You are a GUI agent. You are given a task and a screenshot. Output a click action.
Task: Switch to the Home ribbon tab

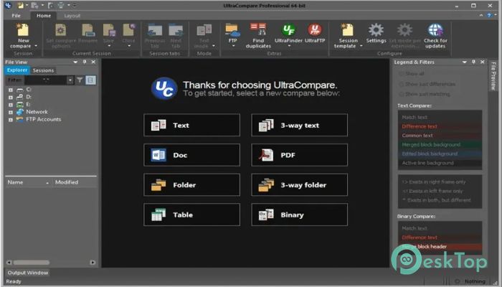click(44, 15)
